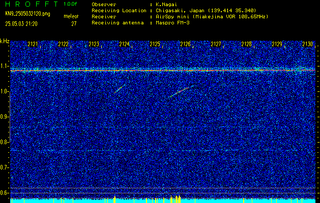320x203 pixels.
Task: Click the meteor echo streak before 2124
Action: (x=120, y=89)
